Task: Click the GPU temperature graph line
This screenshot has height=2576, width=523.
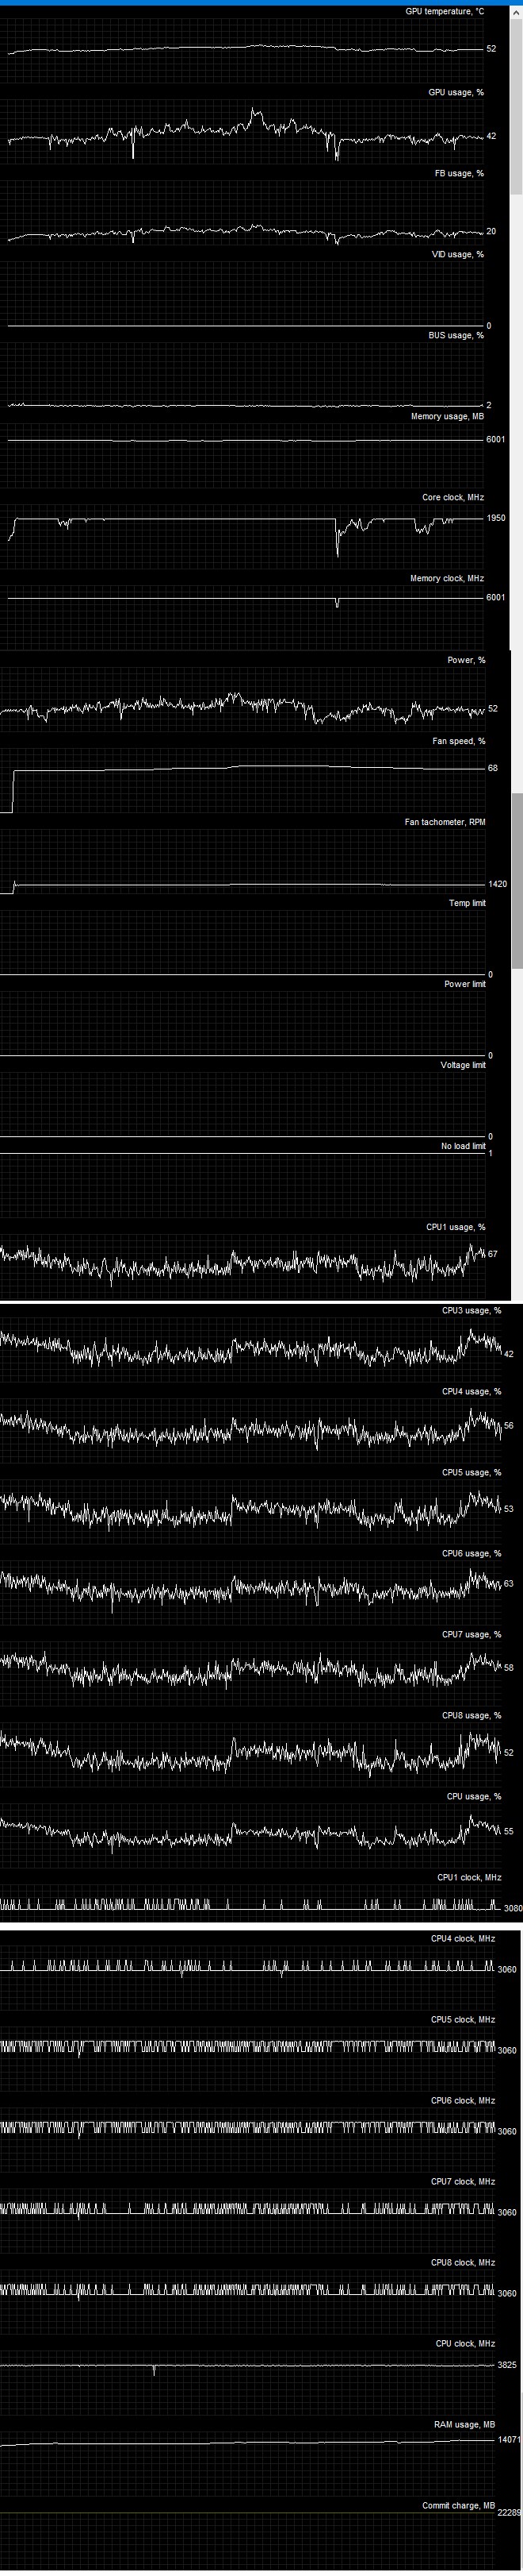Action: [x=245, y=48]
